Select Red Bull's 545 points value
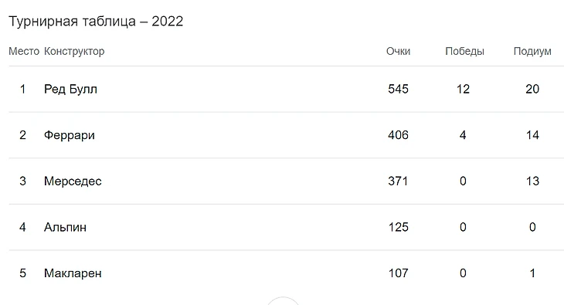Image resolution: width=564 pixels, height=305 pixels. 398,89
